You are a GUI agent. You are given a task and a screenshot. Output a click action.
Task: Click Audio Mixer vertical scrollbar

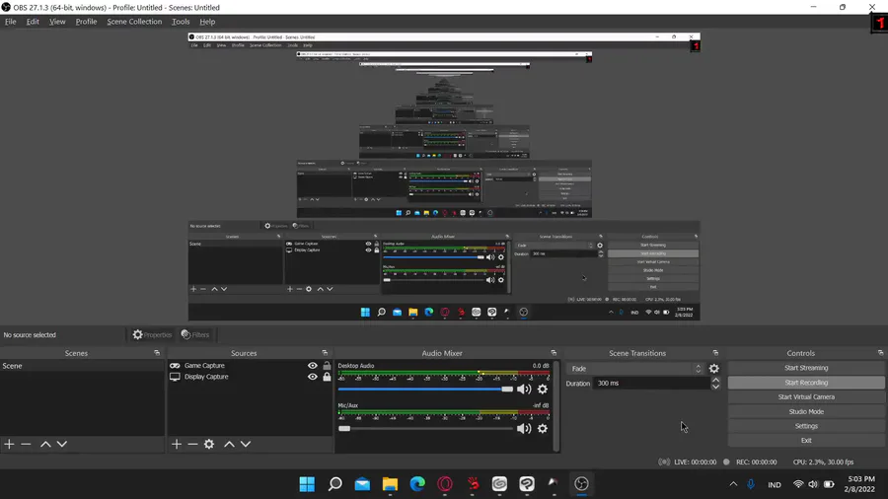(x=556, y=406)
